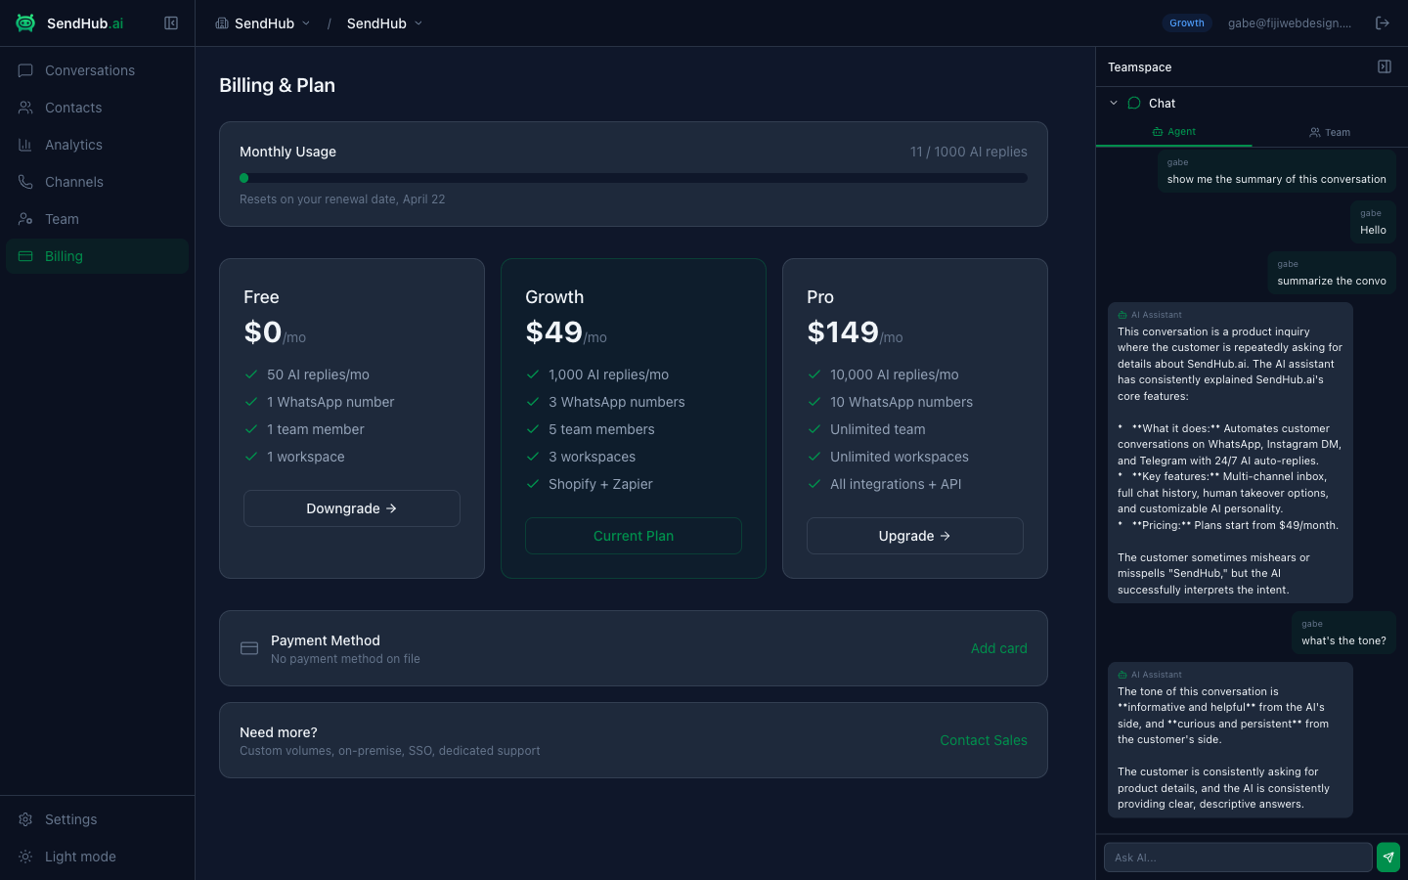Click the "summarize the convo" message
This screenshot has width=1408, height=880.
[1332, 273]
